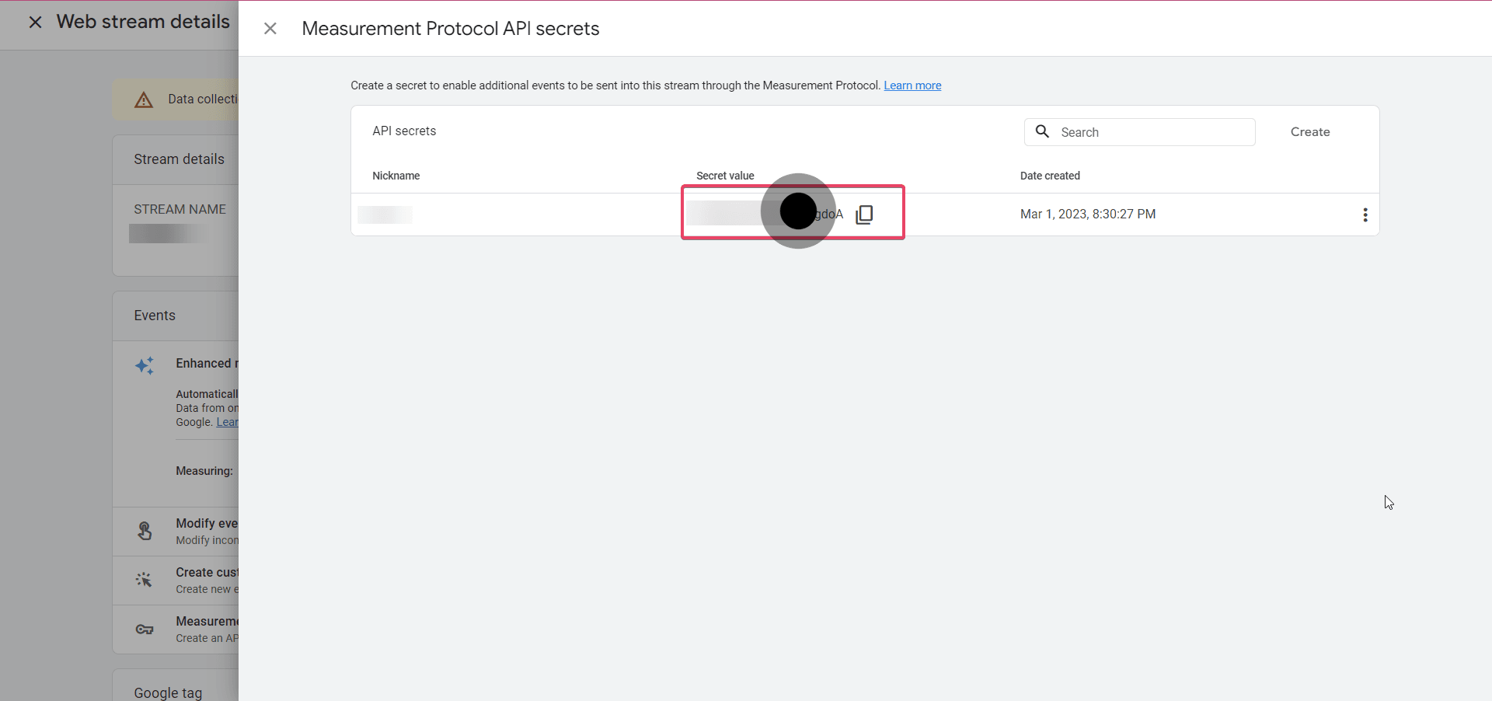
Task: Click the Secret value column header
Action: click(x=725, y=176)
